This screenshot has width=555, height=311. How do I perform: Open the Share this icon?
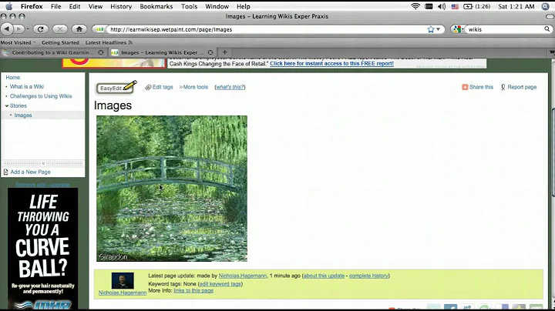465,87
